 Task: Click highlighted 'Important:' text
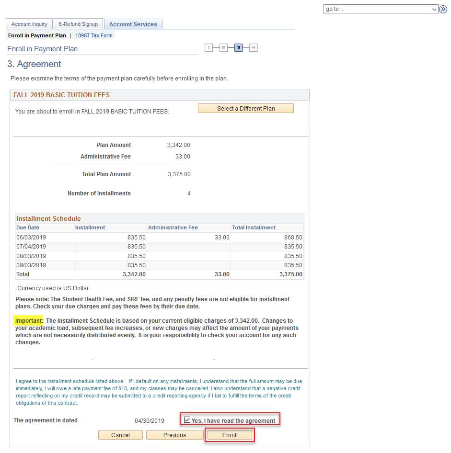(29, 321)
